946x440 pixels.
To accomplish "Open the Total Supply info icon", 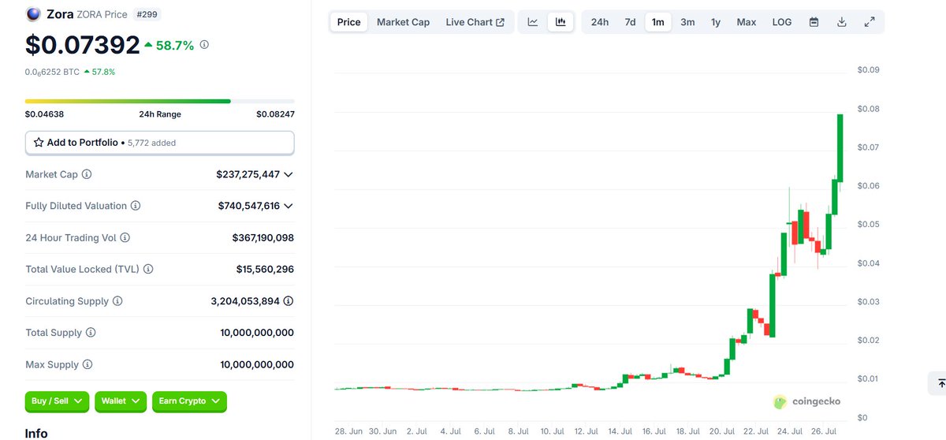I will click(x=91, y=333).
